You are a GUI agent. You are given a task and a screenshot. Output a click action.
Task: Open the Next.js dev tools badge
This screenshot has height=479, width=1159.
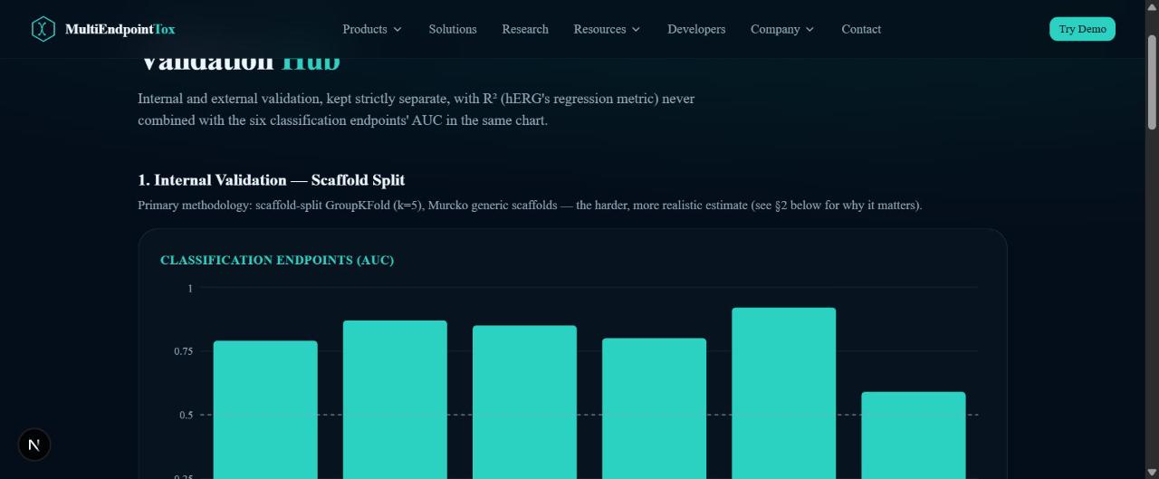point(34,445)
